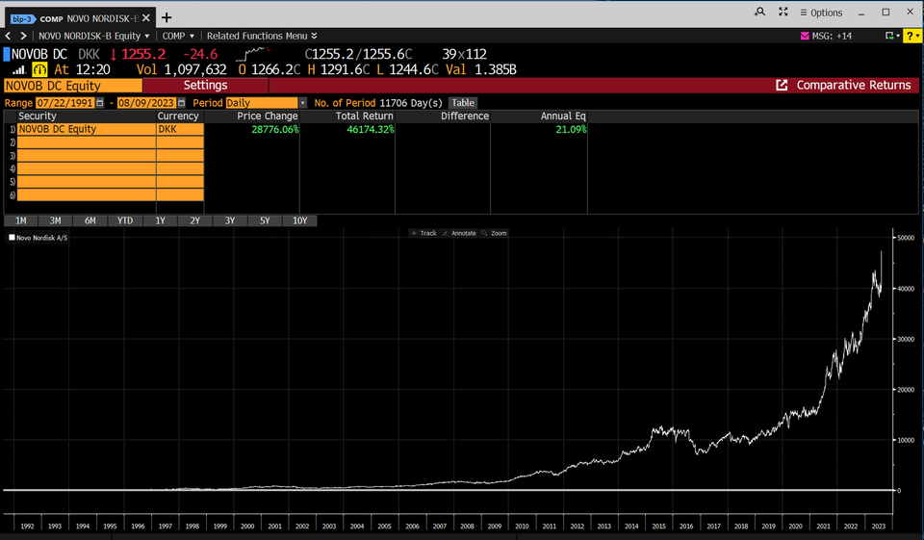
Task: Open a new tab with plus icon
Action: pos(167,17)
